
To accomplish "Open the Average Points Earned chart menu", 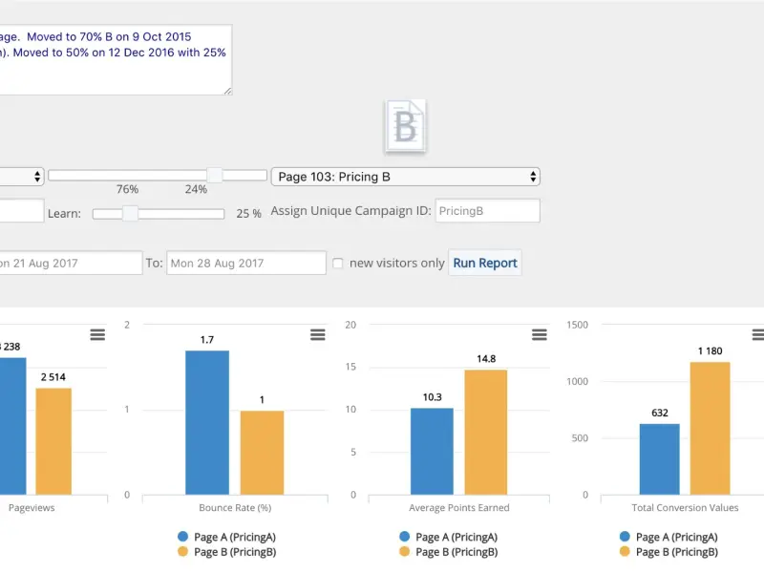I will (x=539, y=335).
